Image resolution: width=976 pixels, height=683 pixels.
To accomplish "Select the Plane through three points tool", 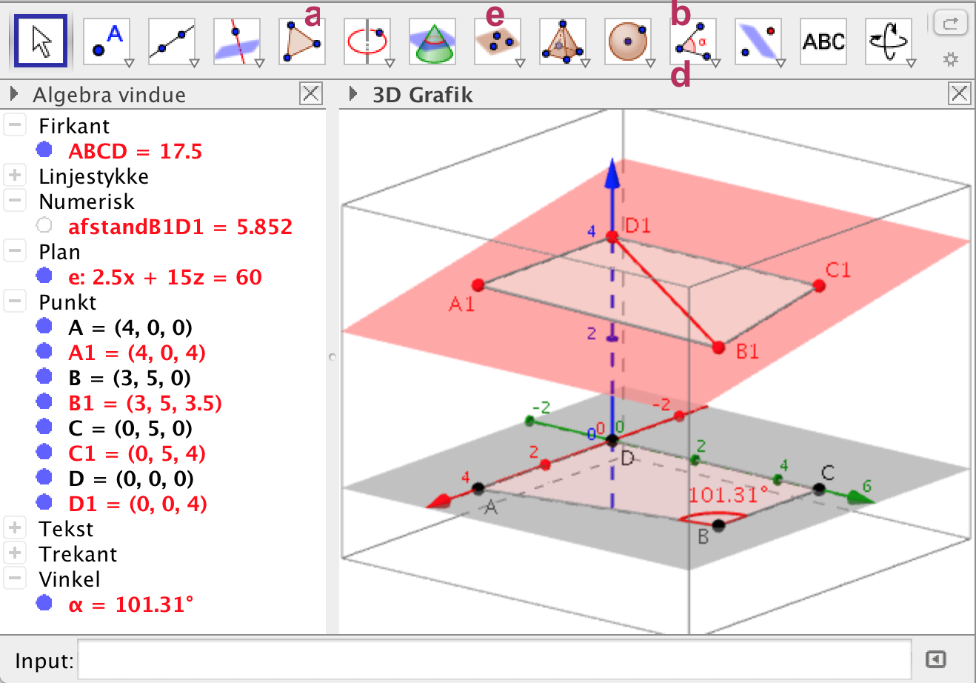I will pos(498,41).
